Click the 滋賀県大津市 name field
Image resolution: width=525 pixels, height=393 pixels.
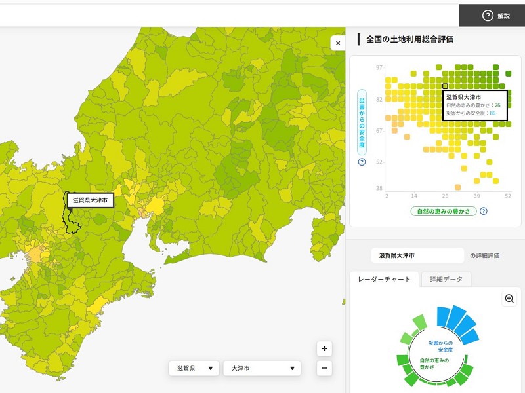click(417, 255)
